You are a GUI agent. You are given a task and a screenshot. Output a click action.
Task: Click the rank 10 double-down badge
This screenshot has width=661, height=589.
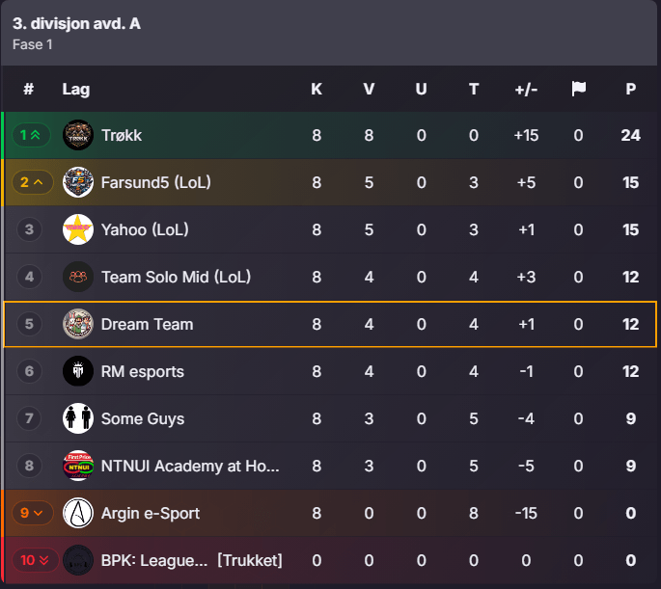click(35, 560)
